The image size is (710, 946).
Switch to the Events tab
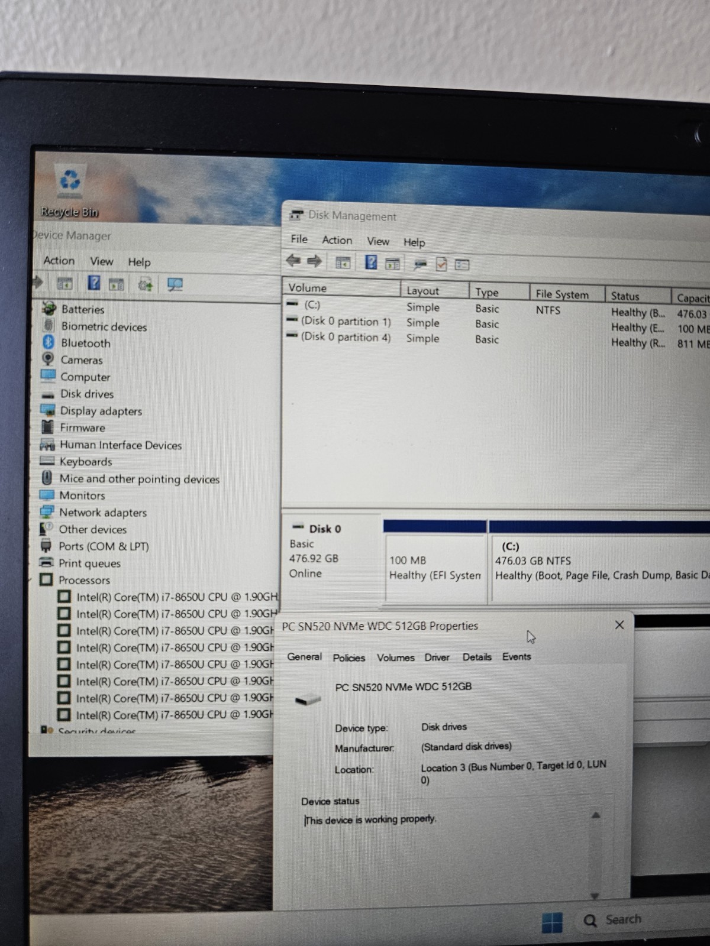point(517,656)
